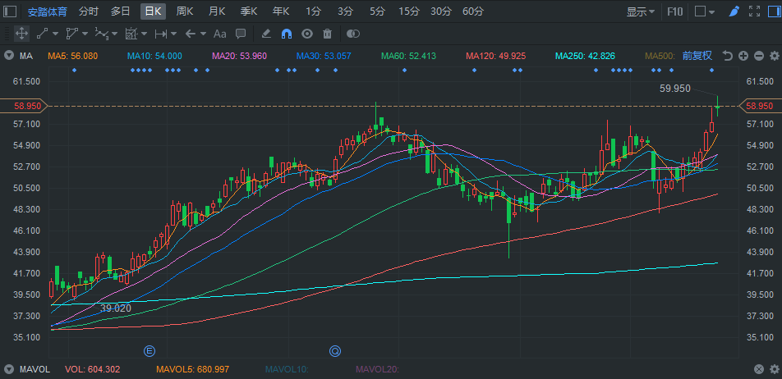This screenshot has width=782, height=379.
Task: Click the MA30: 53.057 value label
Action: tap(324, 56)
